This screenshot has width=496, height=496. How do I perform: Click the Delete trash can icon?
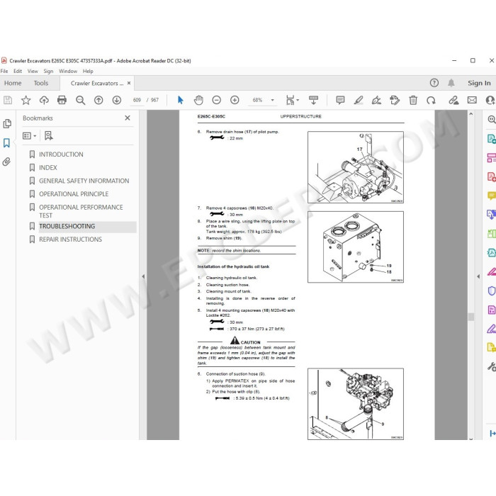point(413,101)
